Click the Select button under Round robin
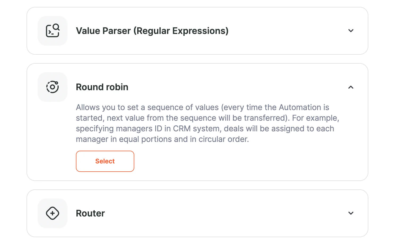The width and height of the screenshot is (397, 243). click(105, 161)
